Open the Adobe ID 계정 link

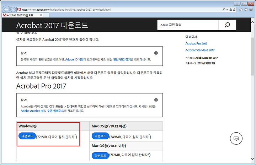(74, 59)
